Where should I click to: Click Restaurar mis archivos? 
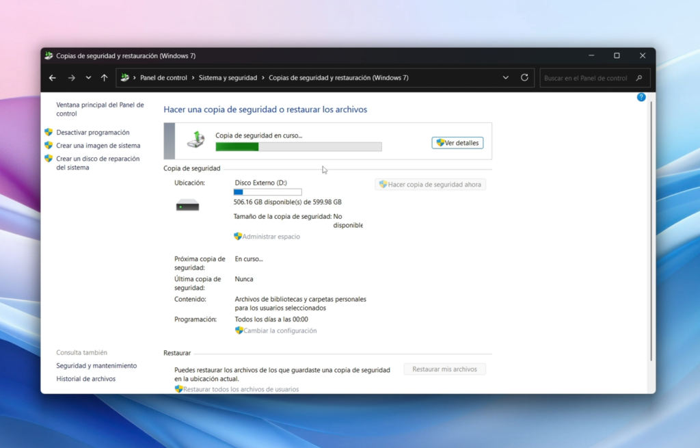pyautogui.click(x=444, y=368)
